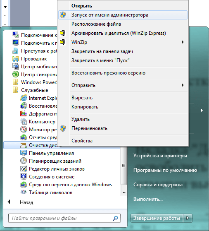Click the Remote Desktop connection icon
209x231 pixels.
click(x=16, y=35)
